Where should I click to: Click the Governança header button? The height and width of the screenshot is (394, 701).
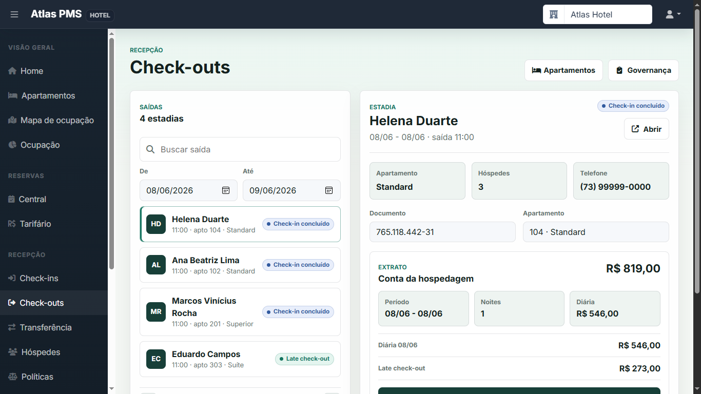(x=644, y=70)
